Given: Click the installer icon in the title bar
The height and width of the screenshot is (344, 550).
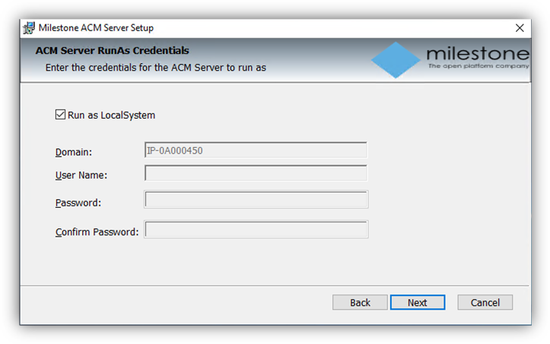Looking at the screenshot, I should click(x=29, y=28).
